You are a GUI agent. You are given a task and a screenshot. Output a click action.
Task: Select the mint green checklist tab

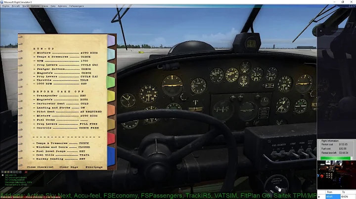pyautogui.click(x=111, y=68)
